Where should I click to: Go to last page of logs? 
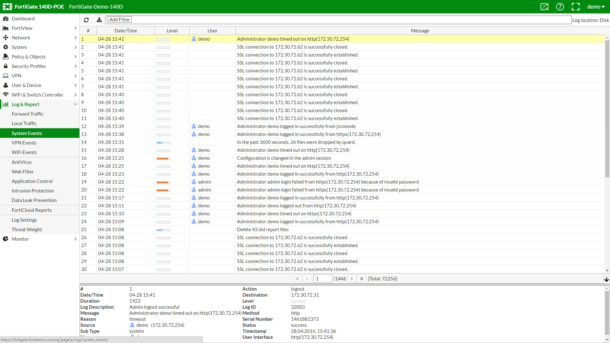click(x=361, y=279)
